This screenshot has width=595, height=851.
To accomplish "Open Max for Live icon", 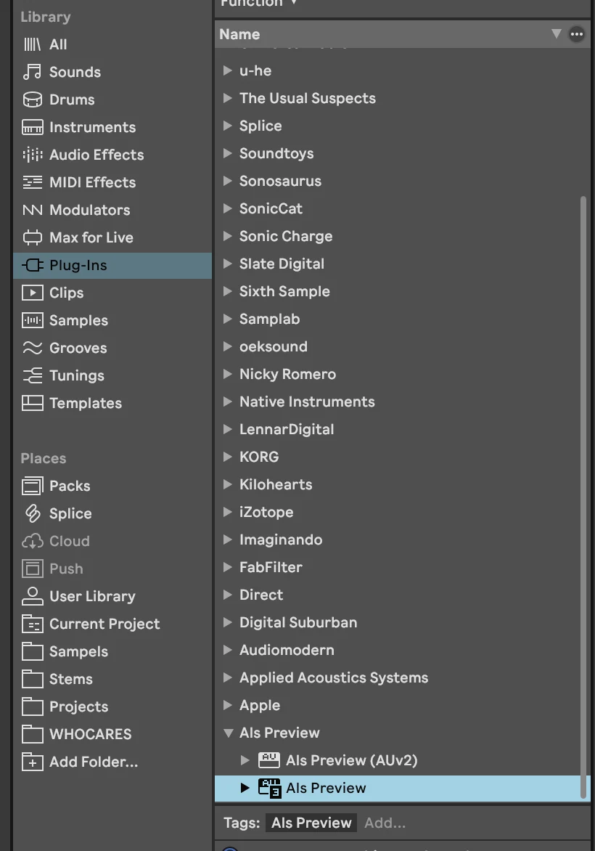I will coord(32,237).
